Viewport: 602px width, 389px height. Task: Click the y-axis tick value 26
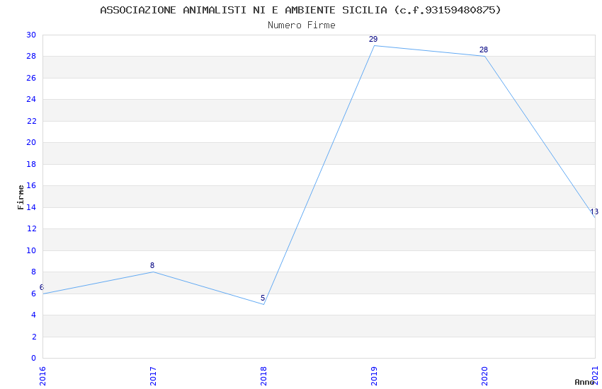(x=31, y=79)
